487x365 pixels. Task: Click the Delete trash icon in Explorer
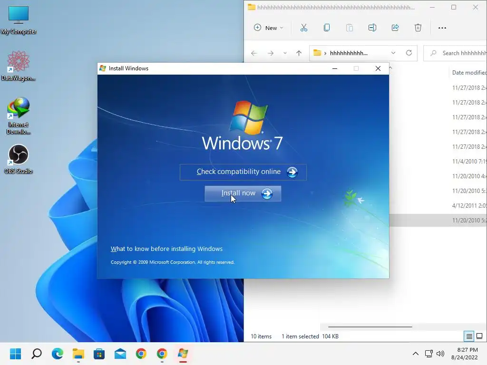pos(418,28)
